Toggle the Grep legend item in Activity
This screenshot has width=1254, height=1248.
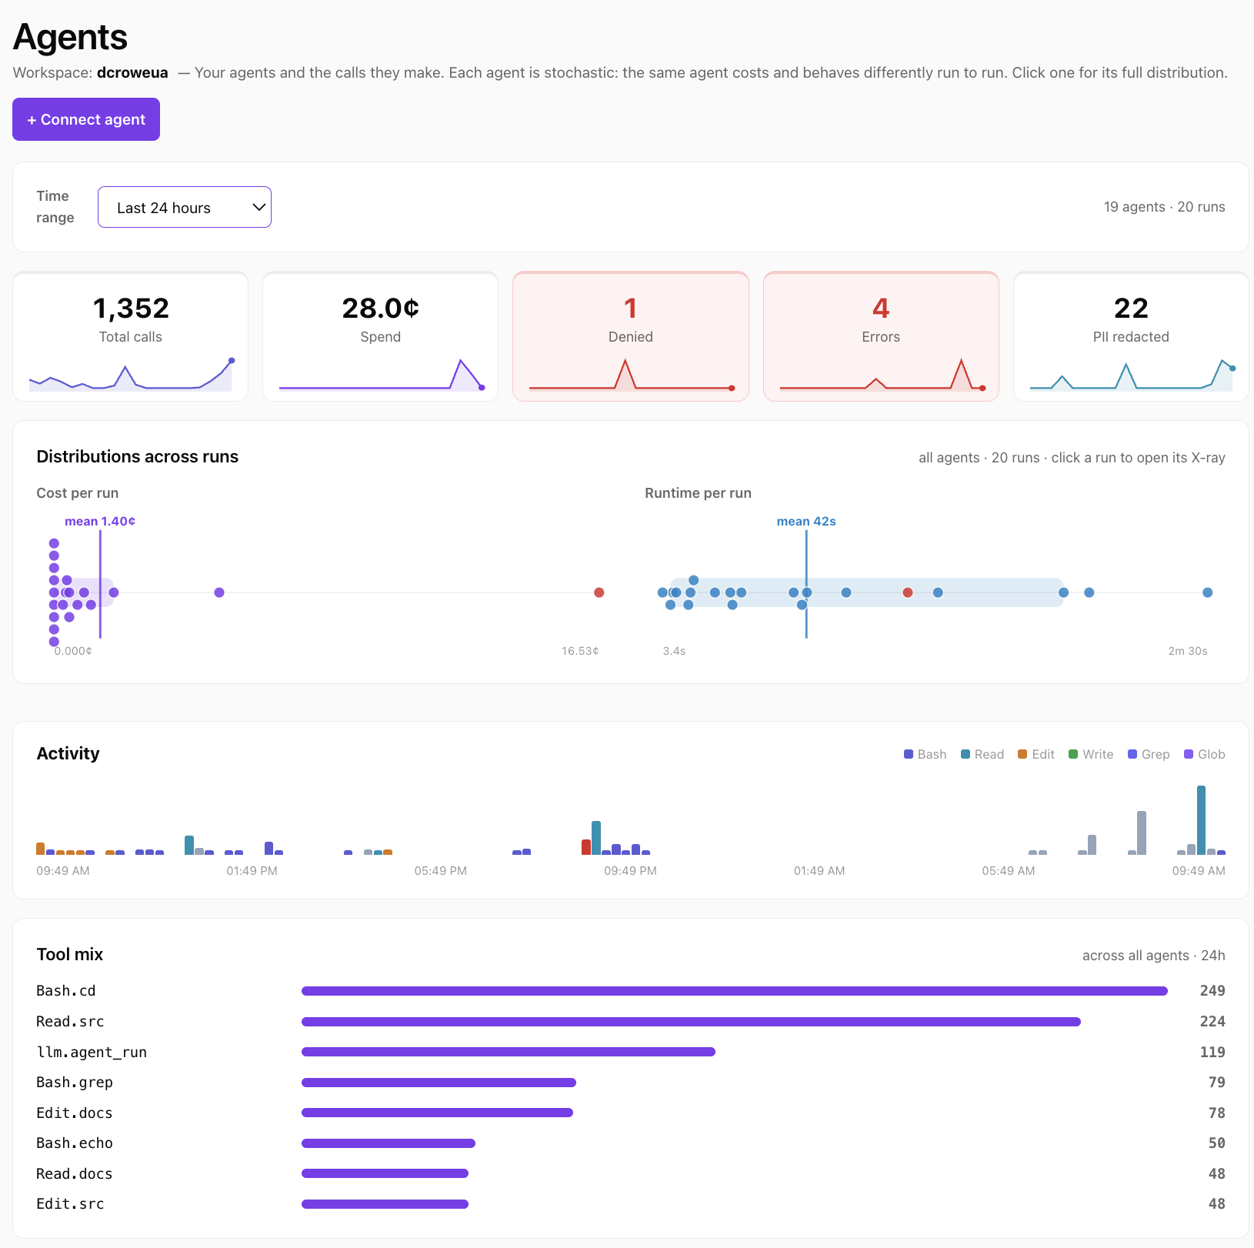click(1149, 754)
